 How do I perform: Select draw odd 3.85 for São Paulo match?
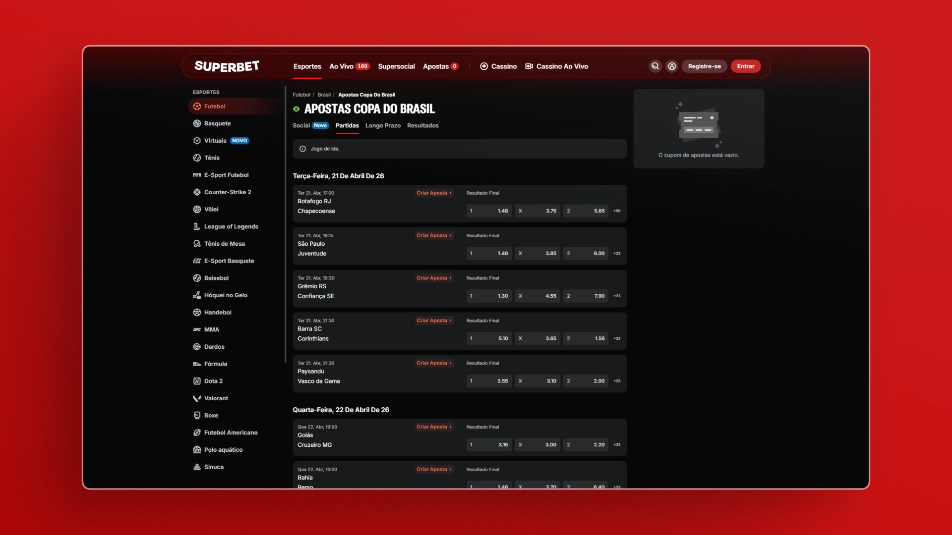coord(537,254)
